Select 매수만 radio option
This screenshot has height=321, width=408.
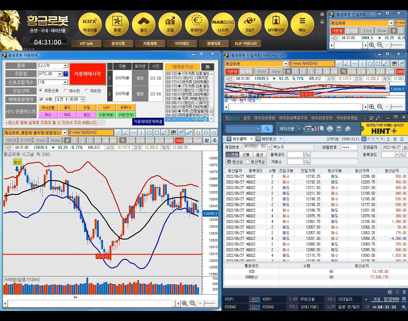[65, 91]
